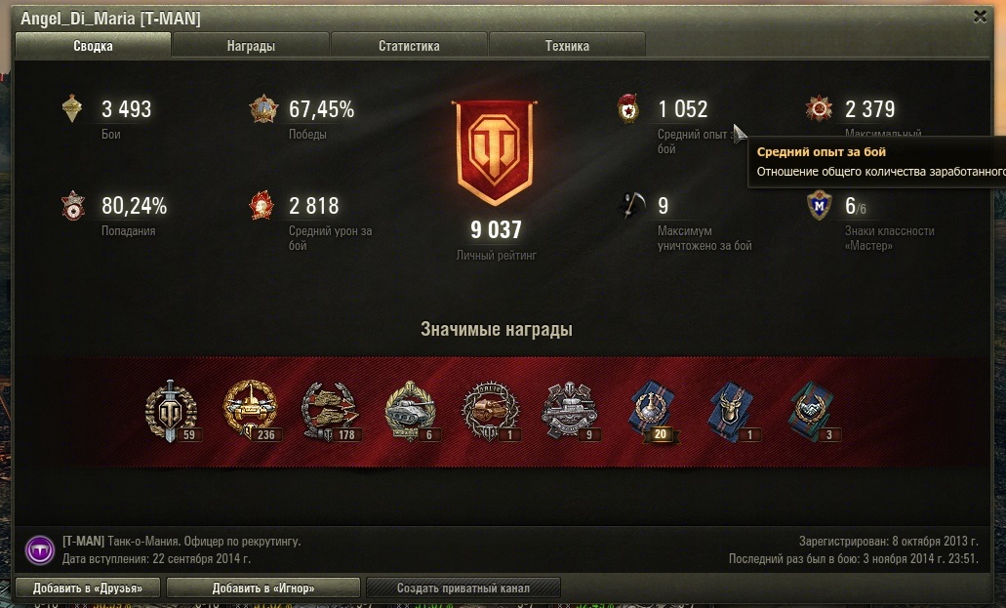Select the award medal showing 178
Screen dimensions: 1006x608
(330, 411)
